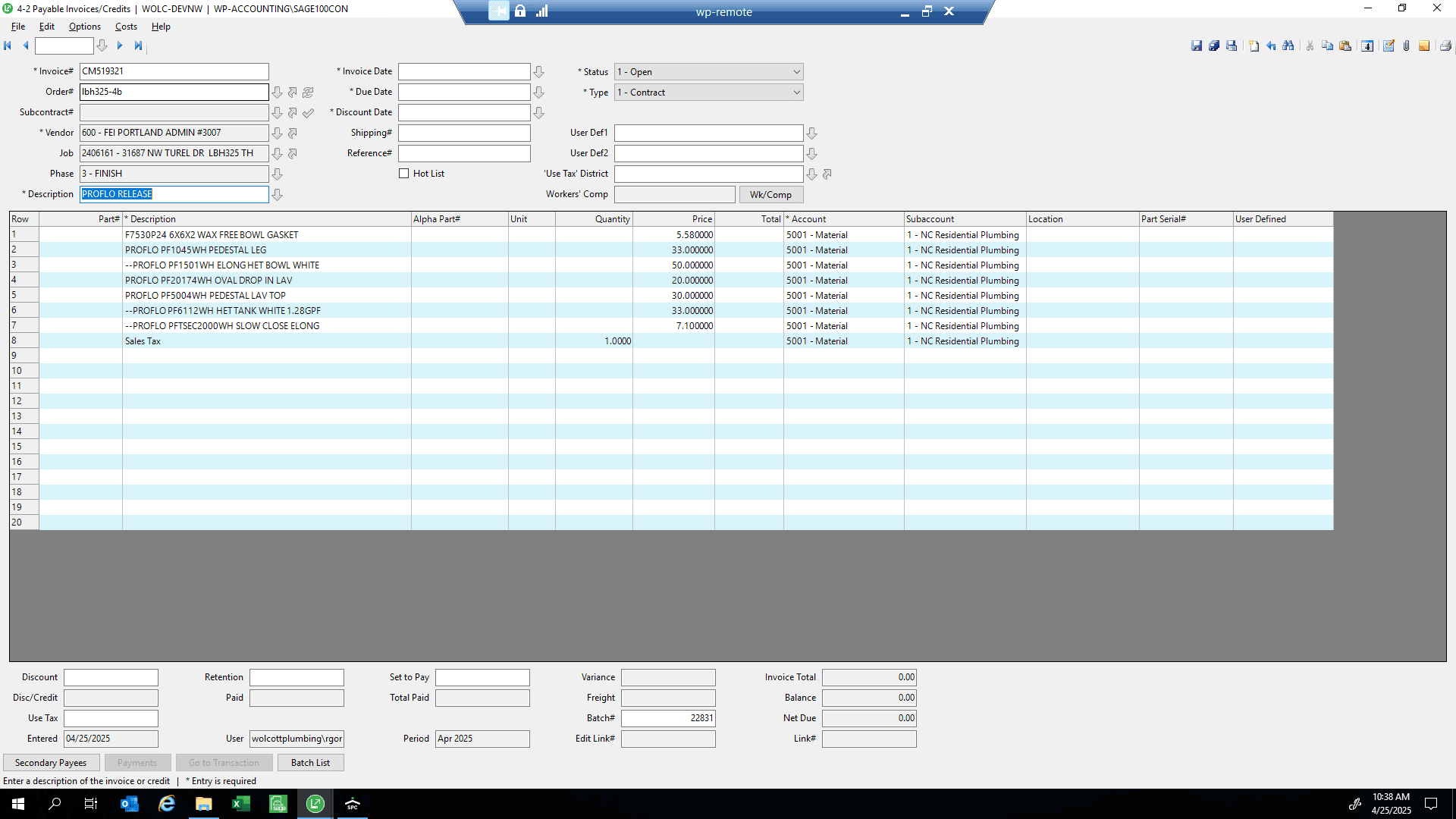Open the File menu
Viewport: 1456px width, 819px height.
point(18,27)
